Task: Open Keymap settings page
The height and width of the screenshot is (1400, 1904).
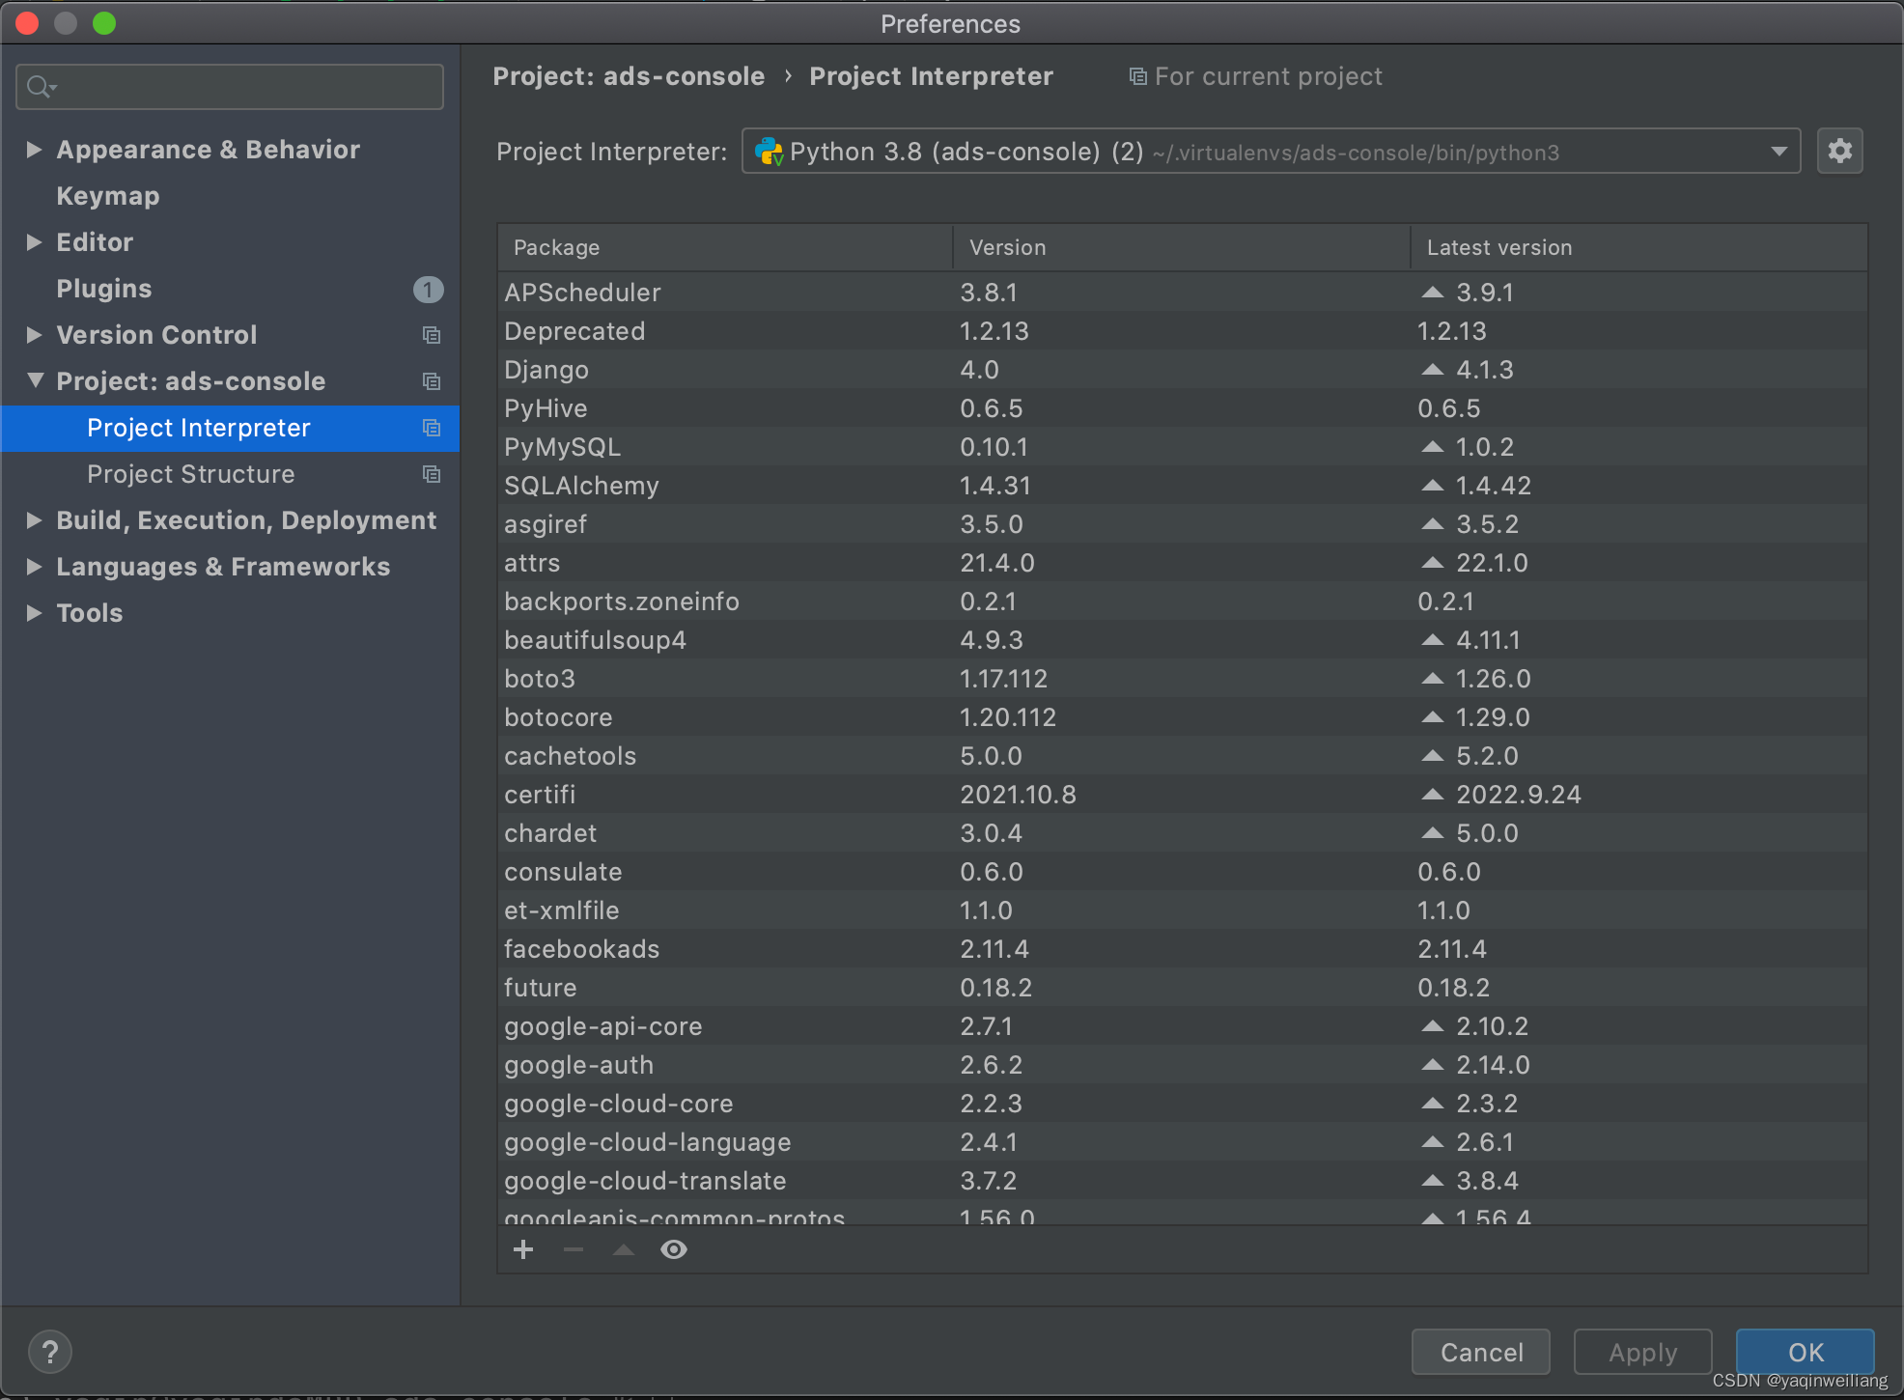Action: point(108,196)
